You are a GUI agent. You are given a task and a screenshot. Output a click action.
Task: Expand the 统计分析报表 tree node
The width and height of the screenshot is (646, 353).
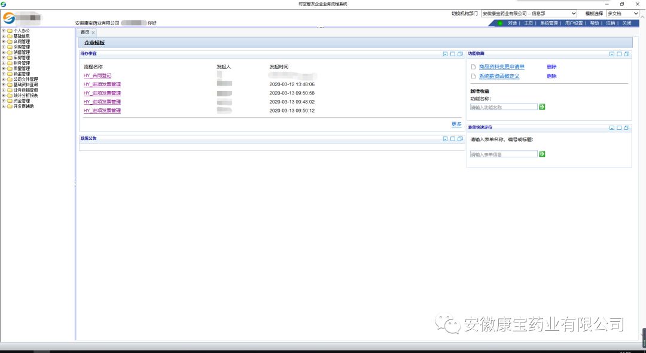4,95
